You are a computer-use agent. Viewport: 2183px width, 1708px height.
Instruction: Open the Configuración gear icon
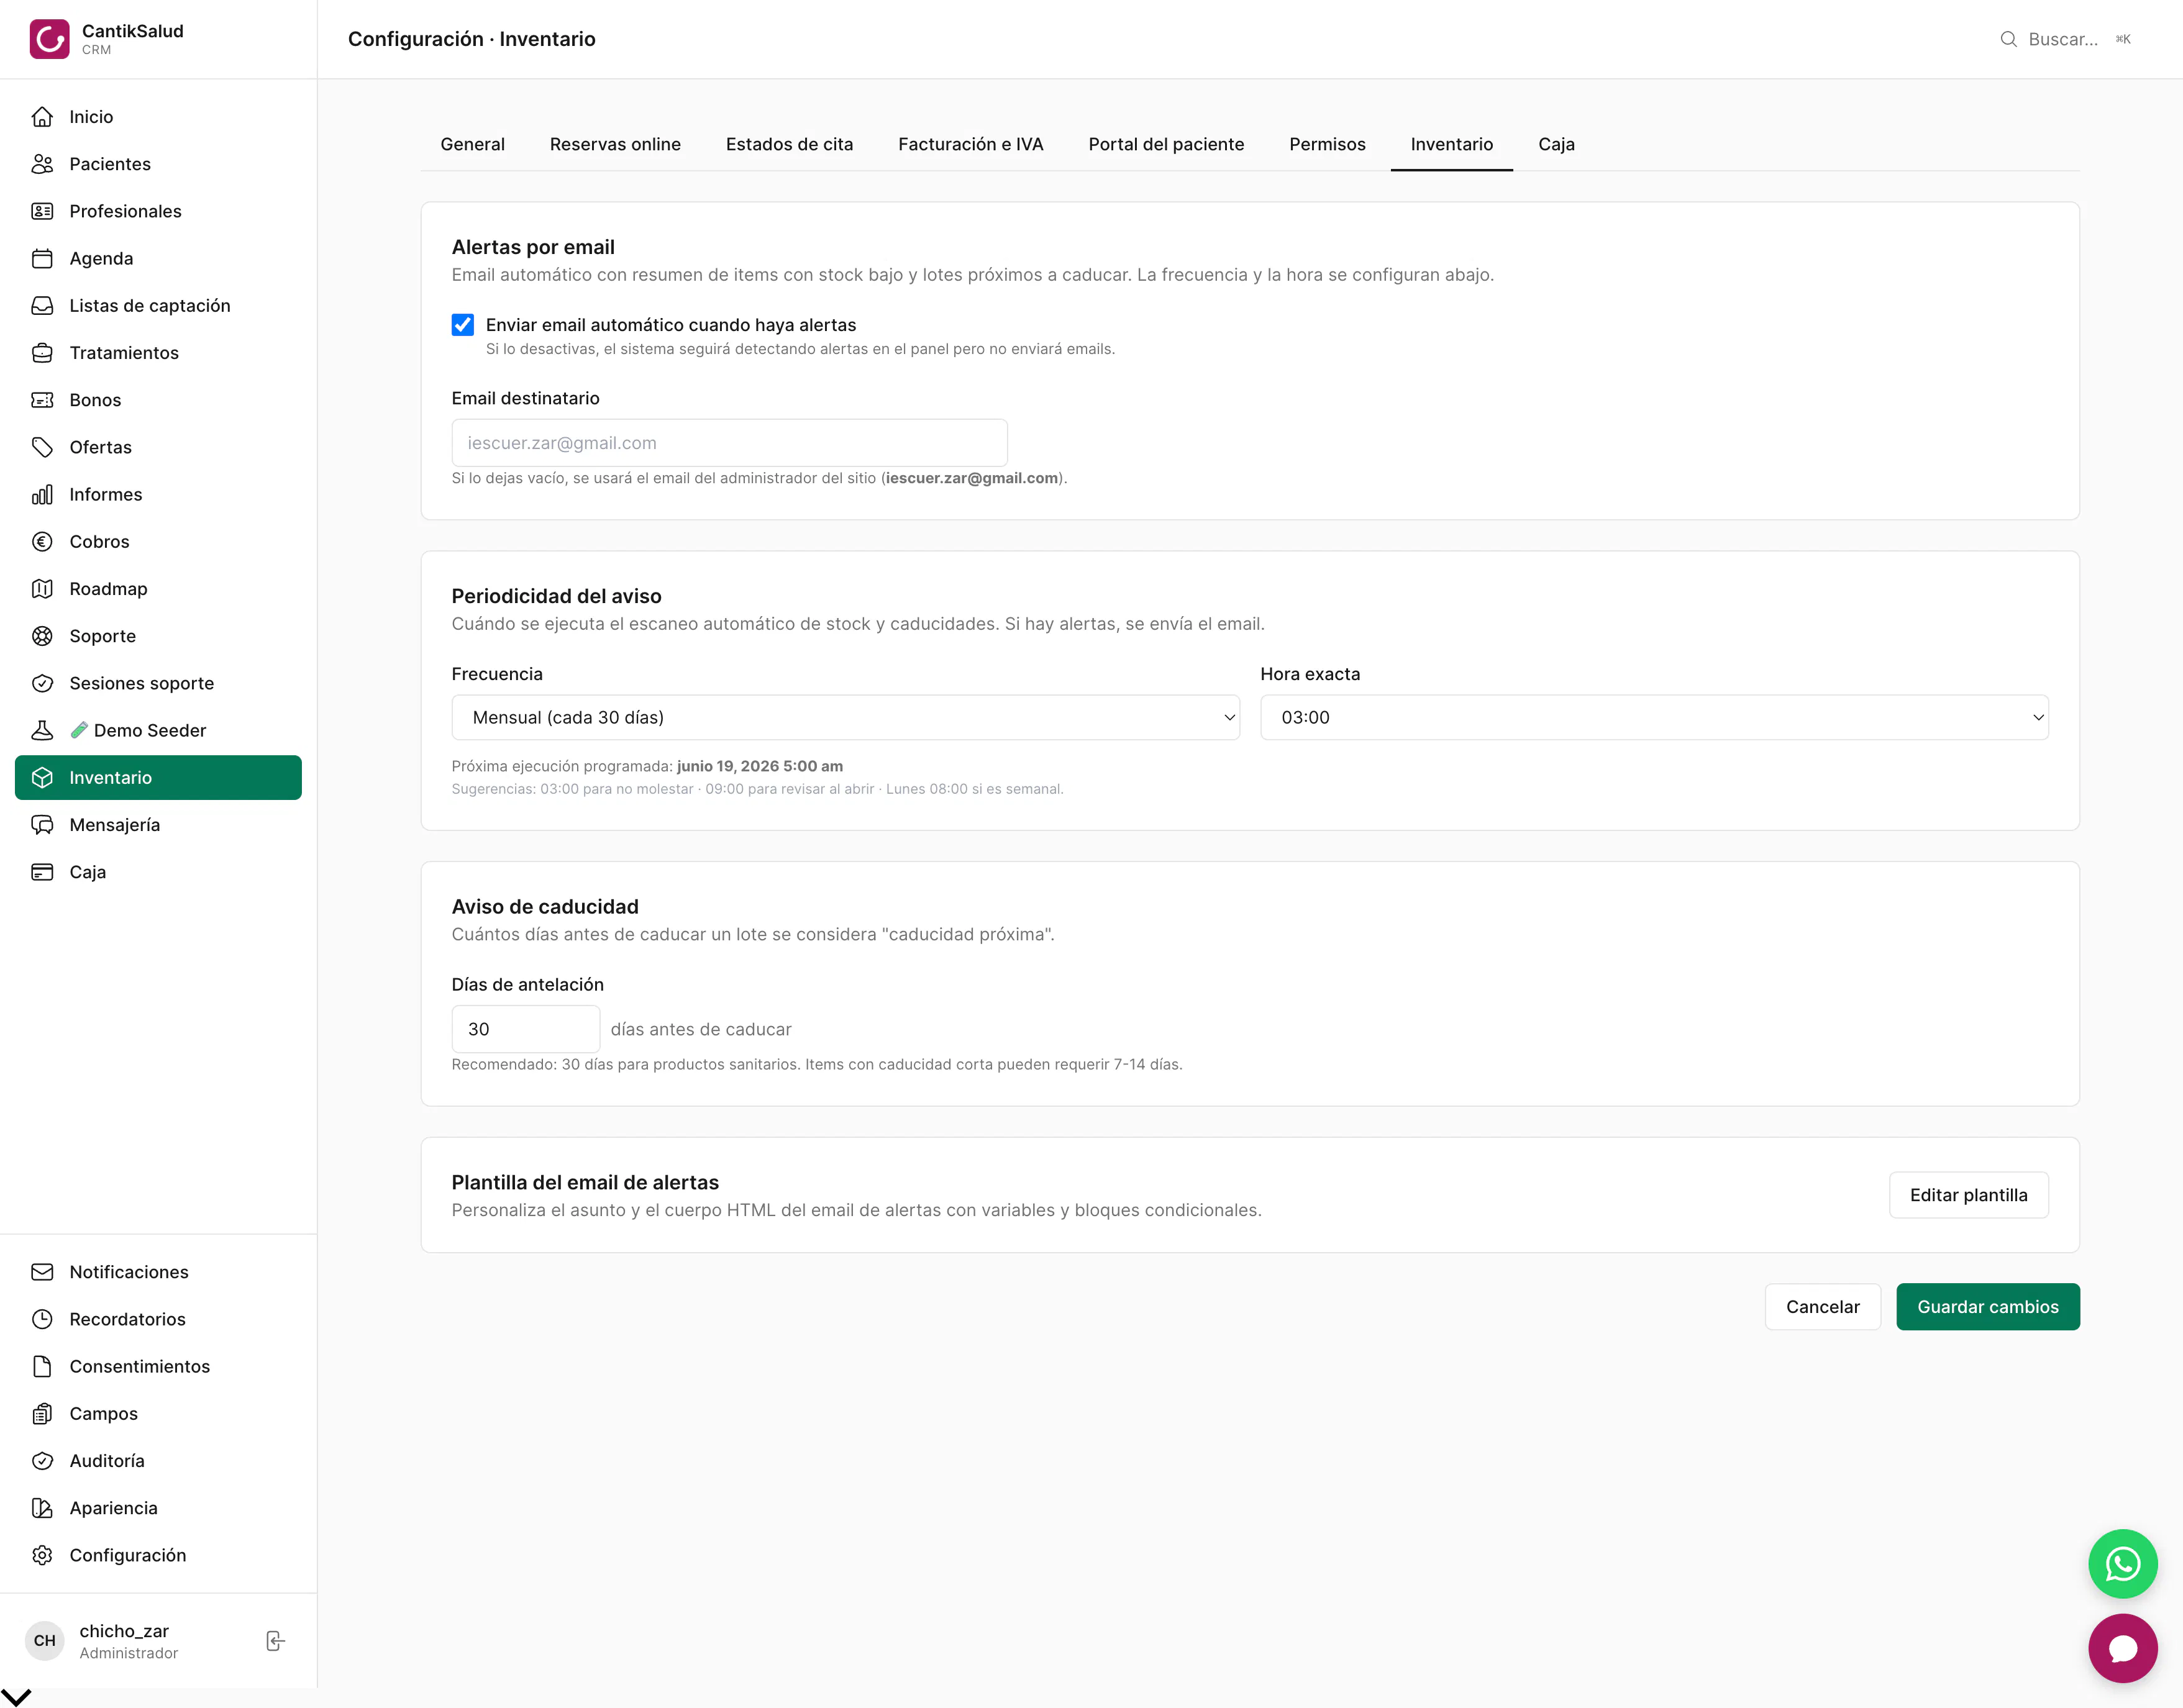pyautogui.click(x=42, y=1555)
